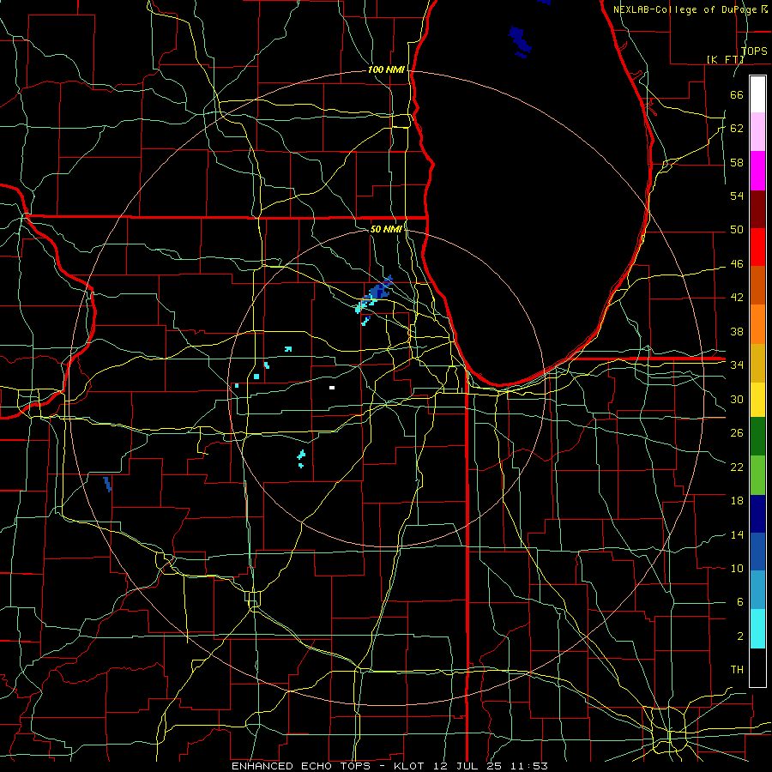
Task: Click the legend value 26
Action: 737,433
